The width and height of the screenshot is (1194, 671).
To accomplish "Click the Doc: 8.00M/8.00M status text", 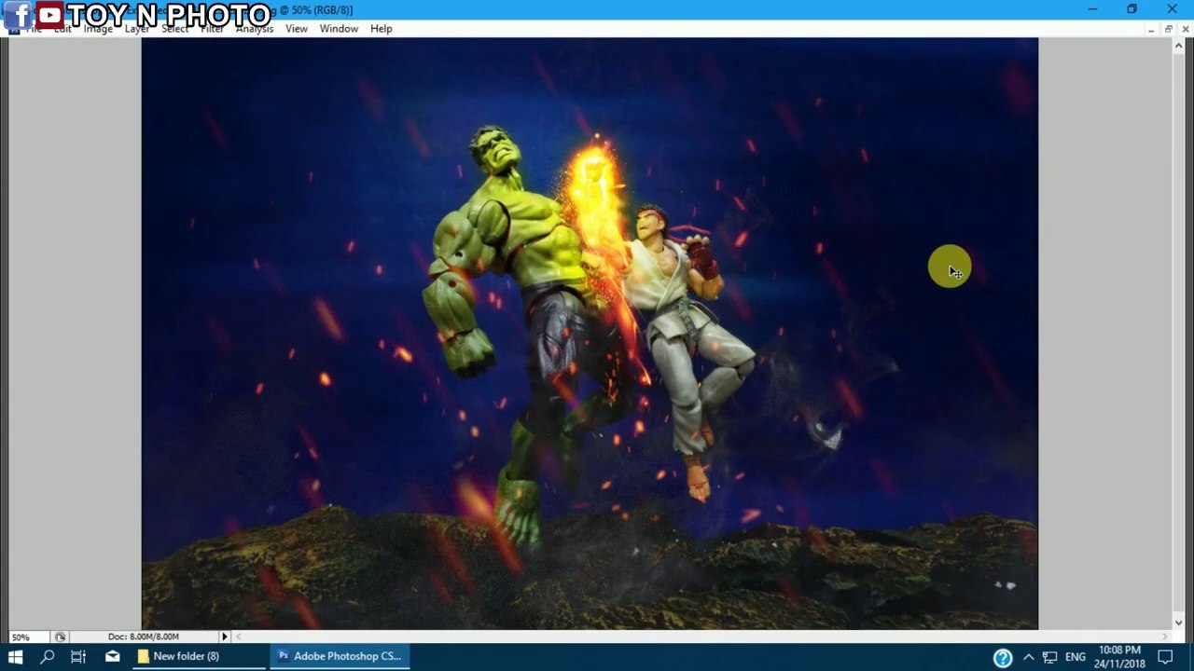I will pyautogui.click(x=143, y=637).
